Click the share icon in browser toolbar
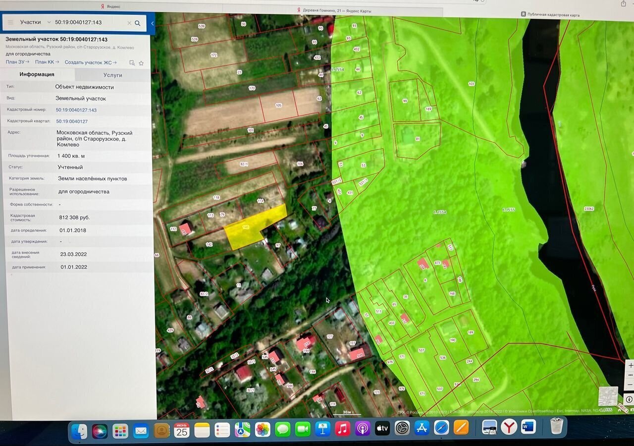Image resolution: width=634 pixels, height=446 pixels. (x=623, y=3)
